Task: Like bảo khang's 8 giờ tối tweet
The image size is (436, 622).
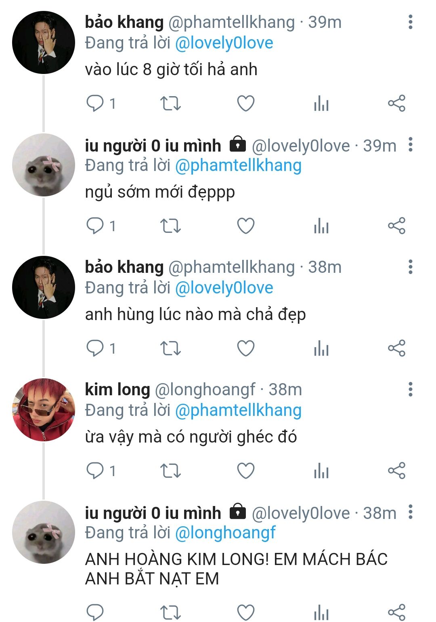Action: pyautogui.click(x=245, y=103)
